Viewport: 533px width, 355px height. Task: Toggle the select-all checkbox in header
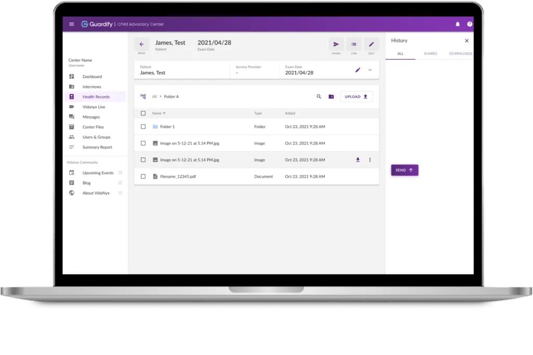(x=143, y=113)
